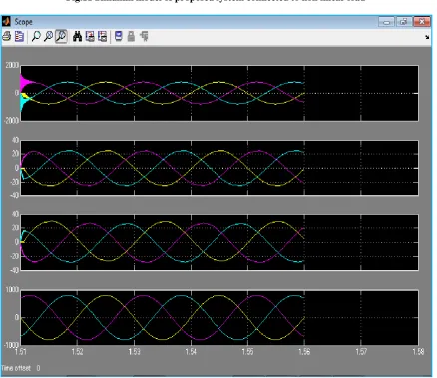This screenshot has height=378, width=437.
Task: Click the 2000 y-axis label on top plot
Action: tap(12, 65)
